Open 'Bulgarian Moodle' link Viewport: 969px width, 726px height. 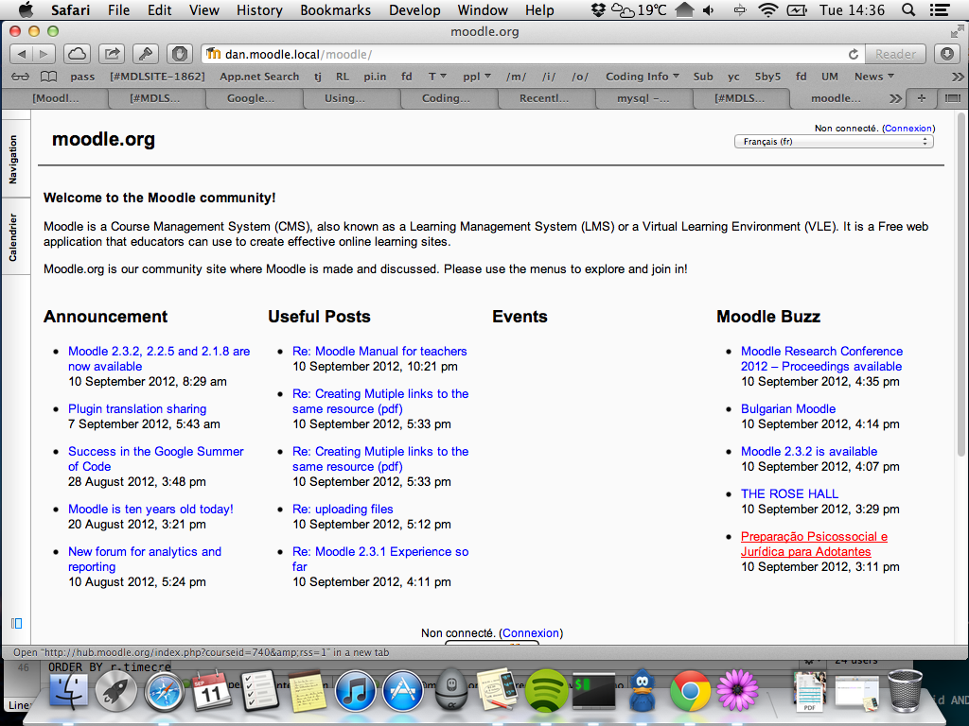click(788, 408)
